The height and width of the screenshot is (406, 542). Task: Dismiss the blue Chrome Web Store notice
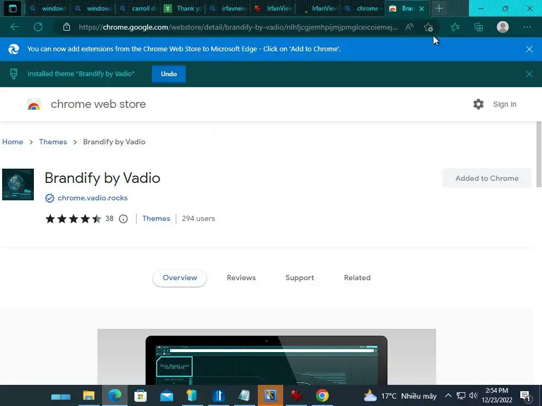[529, 49]
